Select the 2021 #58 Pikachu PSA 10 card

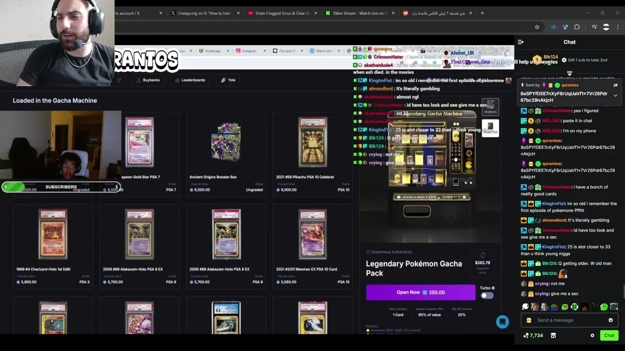pos(312,155)
